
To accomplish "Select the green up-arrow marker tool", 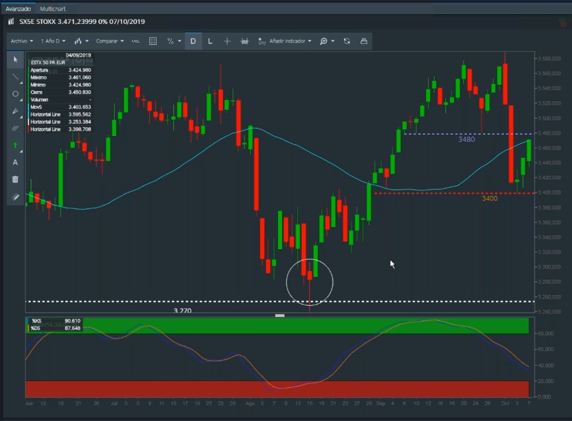I will coord(15,145).
